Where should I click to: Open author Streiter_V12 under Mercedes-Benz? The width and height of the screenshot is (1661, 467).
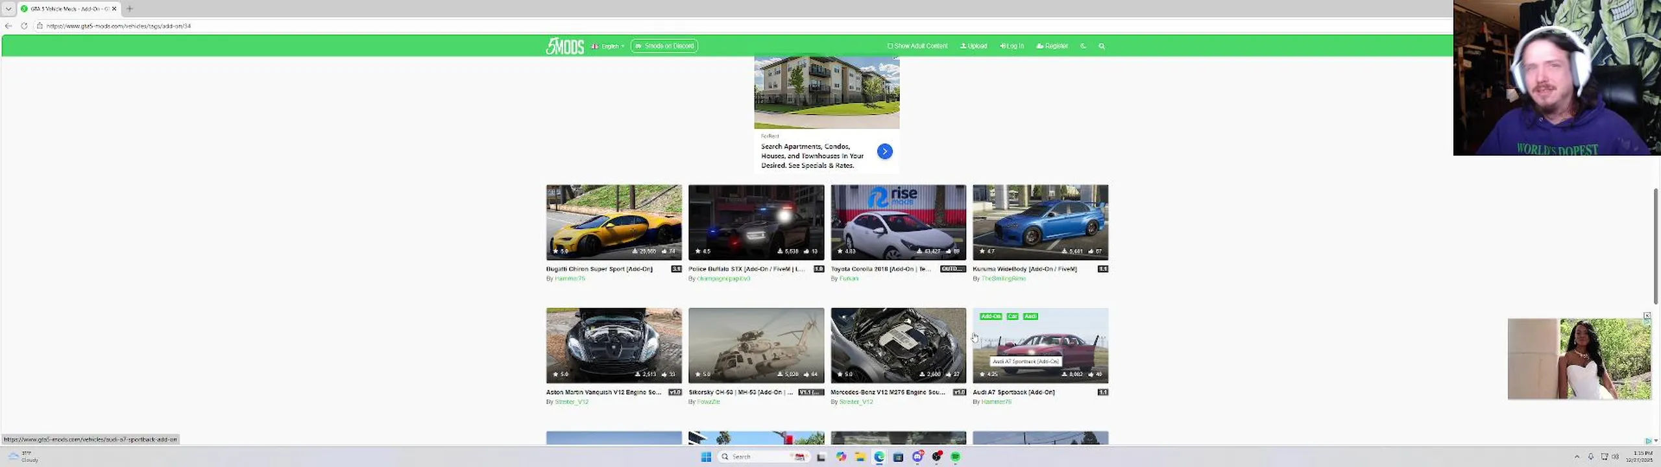click(856, 401)
